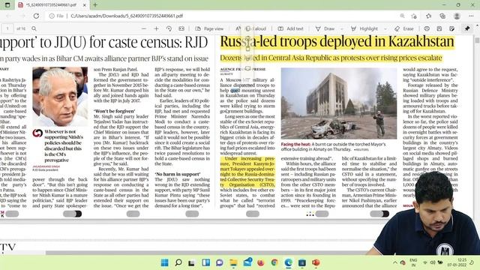Open the Highlight color dropdown
This screenshot has height=270, width=480.
(x=385, y=28)
